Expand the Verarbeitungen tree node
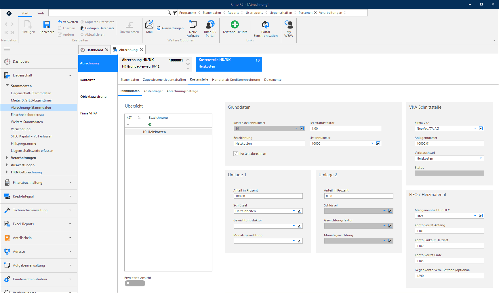Viewport: 499px width, 293px height. [x=7, y=158]
